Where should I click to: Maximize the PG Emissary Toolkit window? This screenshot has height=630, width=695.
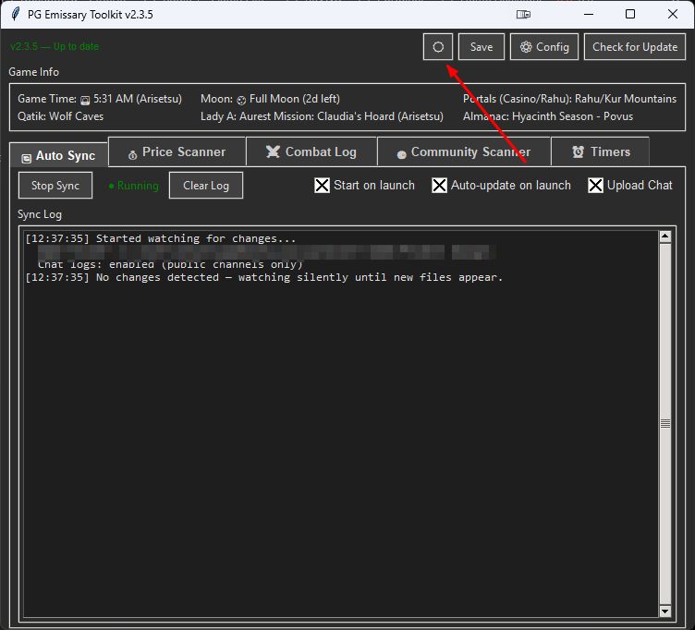click(630, 14)
